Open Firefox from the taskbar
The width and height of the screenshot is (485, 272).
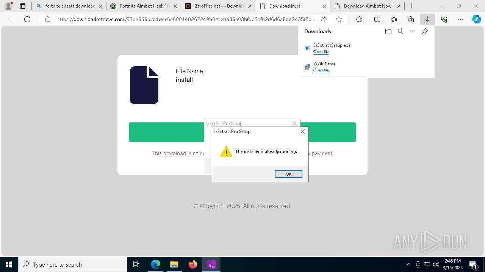click(192, 264)
